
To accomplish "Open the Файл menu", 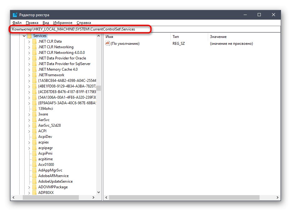I will pos(17,23).
